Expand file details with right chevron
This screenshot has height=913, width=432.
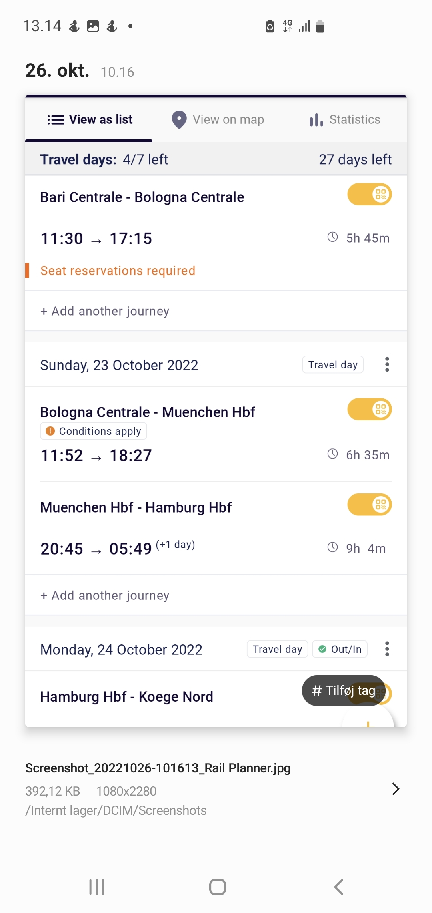pyautogui.click(x=396, y=789)
